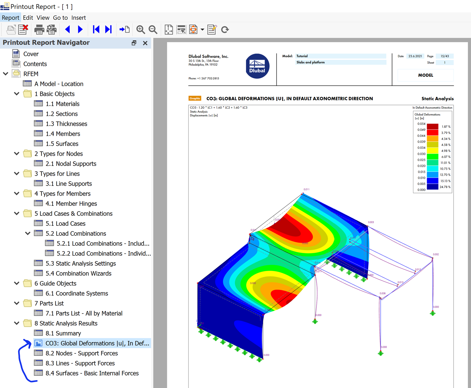Click the edit report pencil icon

212,30
